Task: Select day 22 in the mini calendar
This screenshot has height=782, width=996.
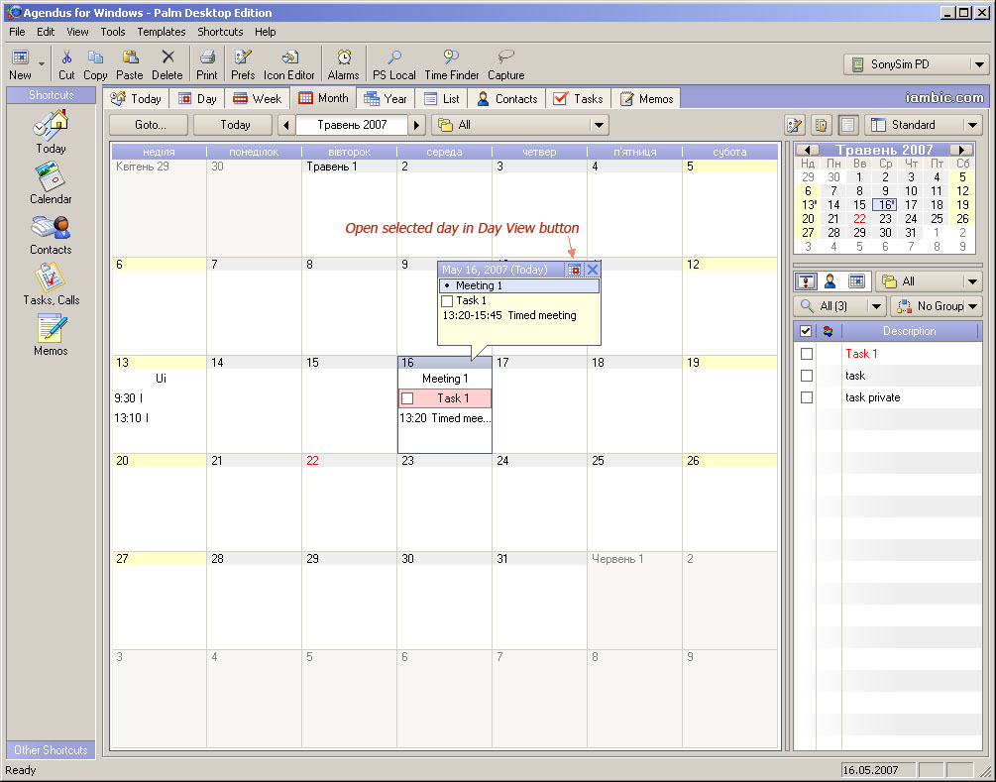Action: pyautogui.click(x=859, y=218)
